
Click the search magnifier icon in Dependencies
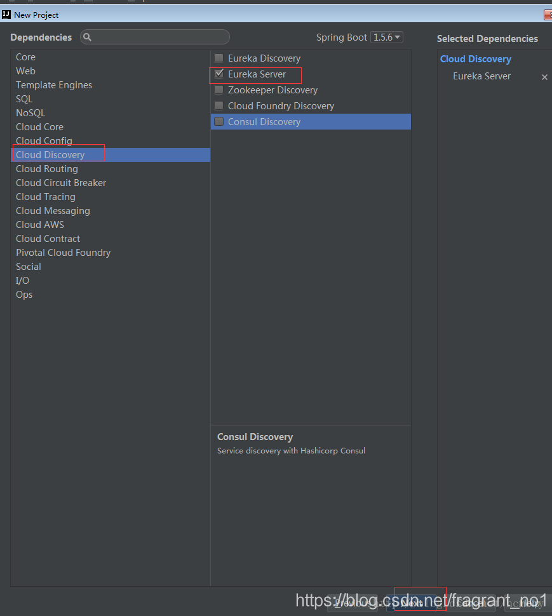[87, 37]
